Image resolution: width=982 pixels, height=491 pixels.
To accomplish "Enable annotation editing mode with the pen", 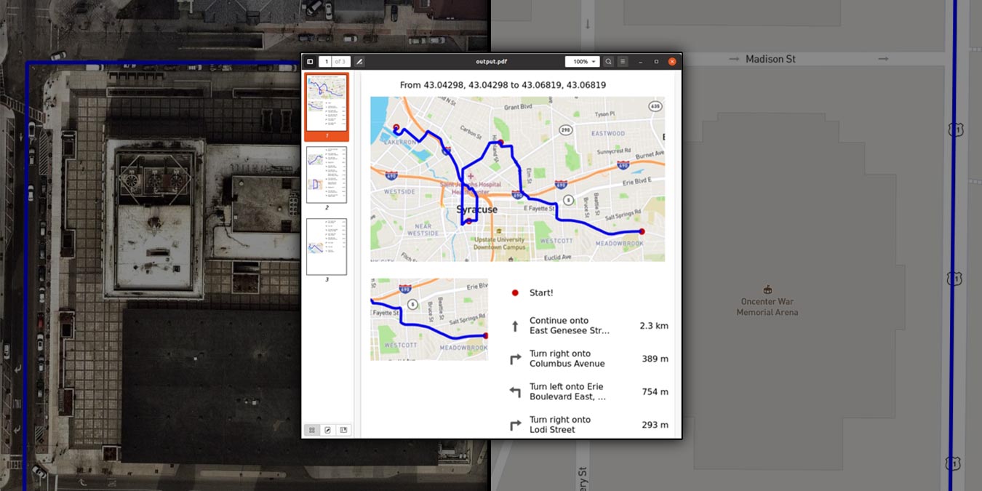I will (x=359, y=61).
